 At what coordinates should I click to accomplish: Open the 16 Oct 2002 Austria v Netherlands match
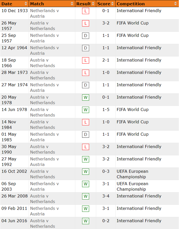[x=42, y=174]
